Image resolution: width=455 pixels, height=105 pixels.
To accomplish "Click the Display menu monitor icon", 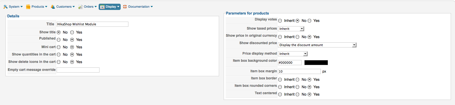I will click(102, 7).
